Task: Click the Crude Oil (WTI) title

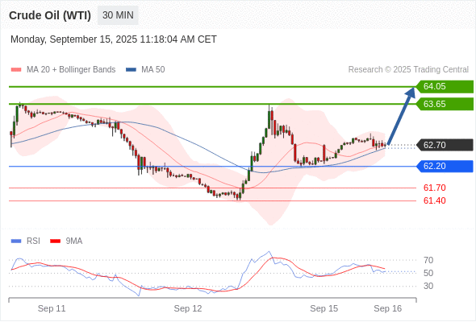Action: click(x=50, y=15)
